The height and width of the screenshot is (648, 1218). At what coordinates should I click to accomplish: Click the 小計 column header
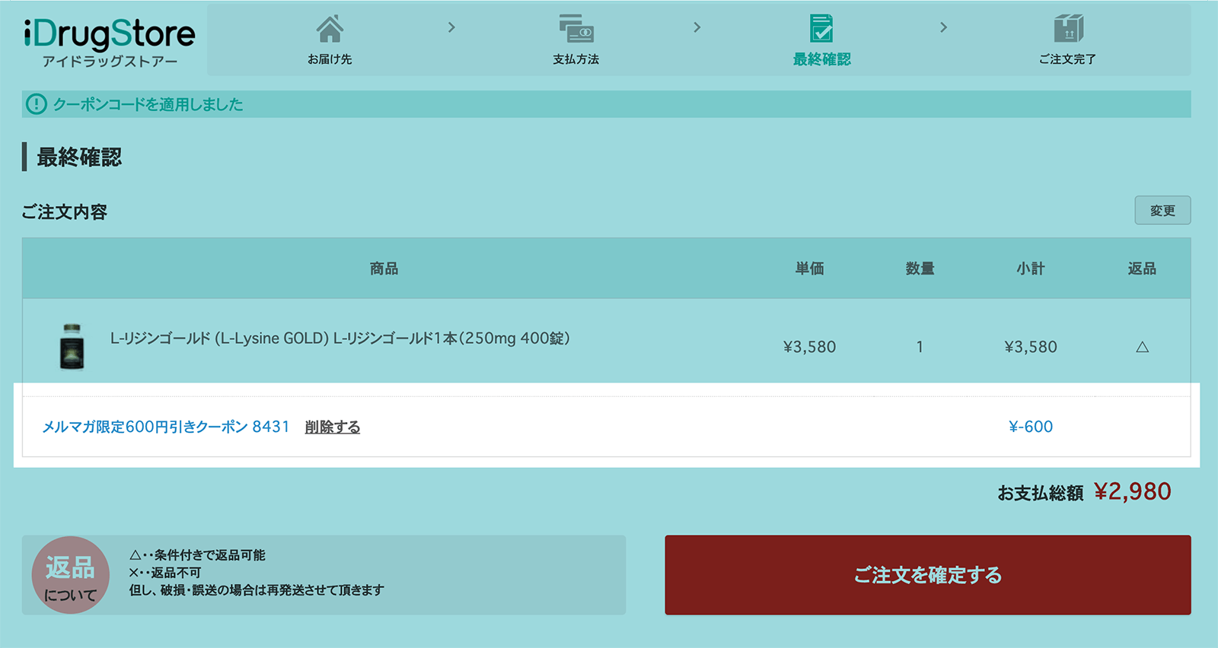(1031, 268)
